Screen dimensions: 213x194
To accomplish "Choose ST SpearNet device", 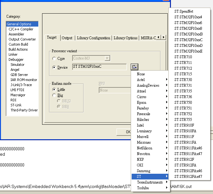I will (x=189, y=11).
